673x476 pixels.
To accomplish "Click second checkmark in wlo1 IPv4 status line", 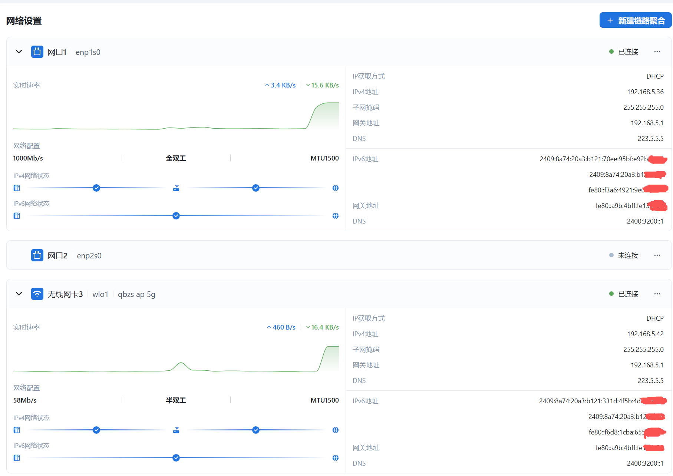I will tap(256, 430).
